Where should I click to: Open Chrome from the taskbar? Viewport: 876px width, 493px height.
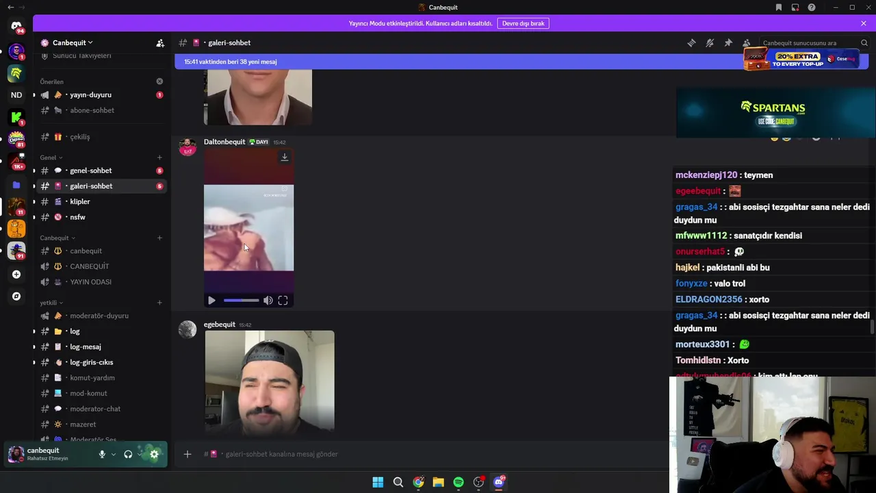(418, 482)
